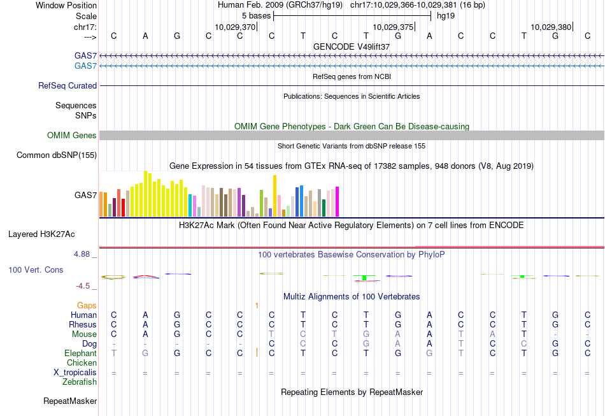
Task: Open the OMIM Genes track label
Action: pos(72,136)
